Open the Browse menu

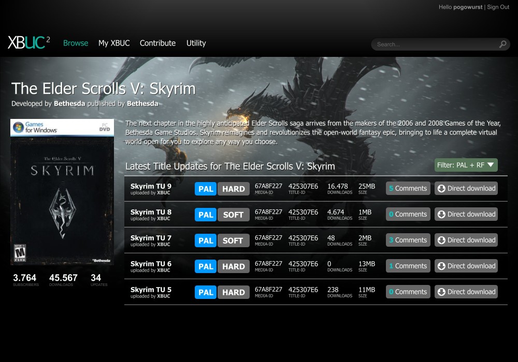click(76, 43)
